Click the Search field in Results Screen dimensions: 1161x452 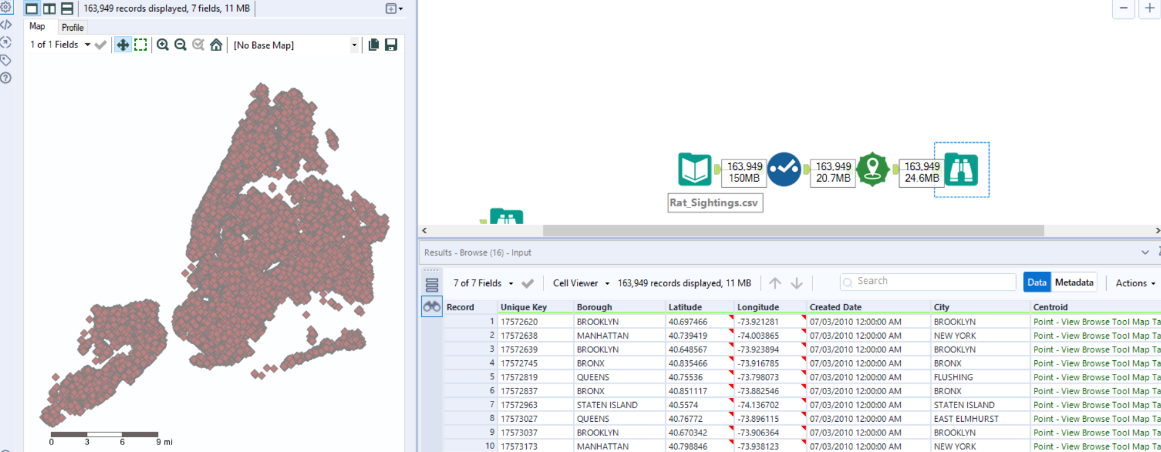pyautogui.click(x=928, y=281)
